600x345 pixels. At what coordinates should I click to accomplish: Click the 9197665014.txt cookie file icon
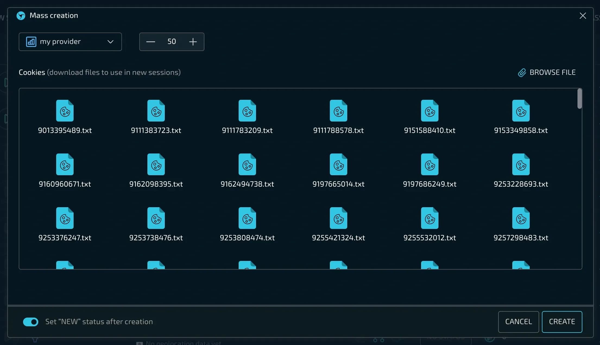coord(338,164)
